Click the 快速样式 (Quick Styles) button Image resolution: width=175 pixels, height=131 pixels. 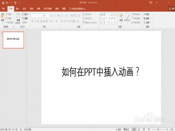127,18
